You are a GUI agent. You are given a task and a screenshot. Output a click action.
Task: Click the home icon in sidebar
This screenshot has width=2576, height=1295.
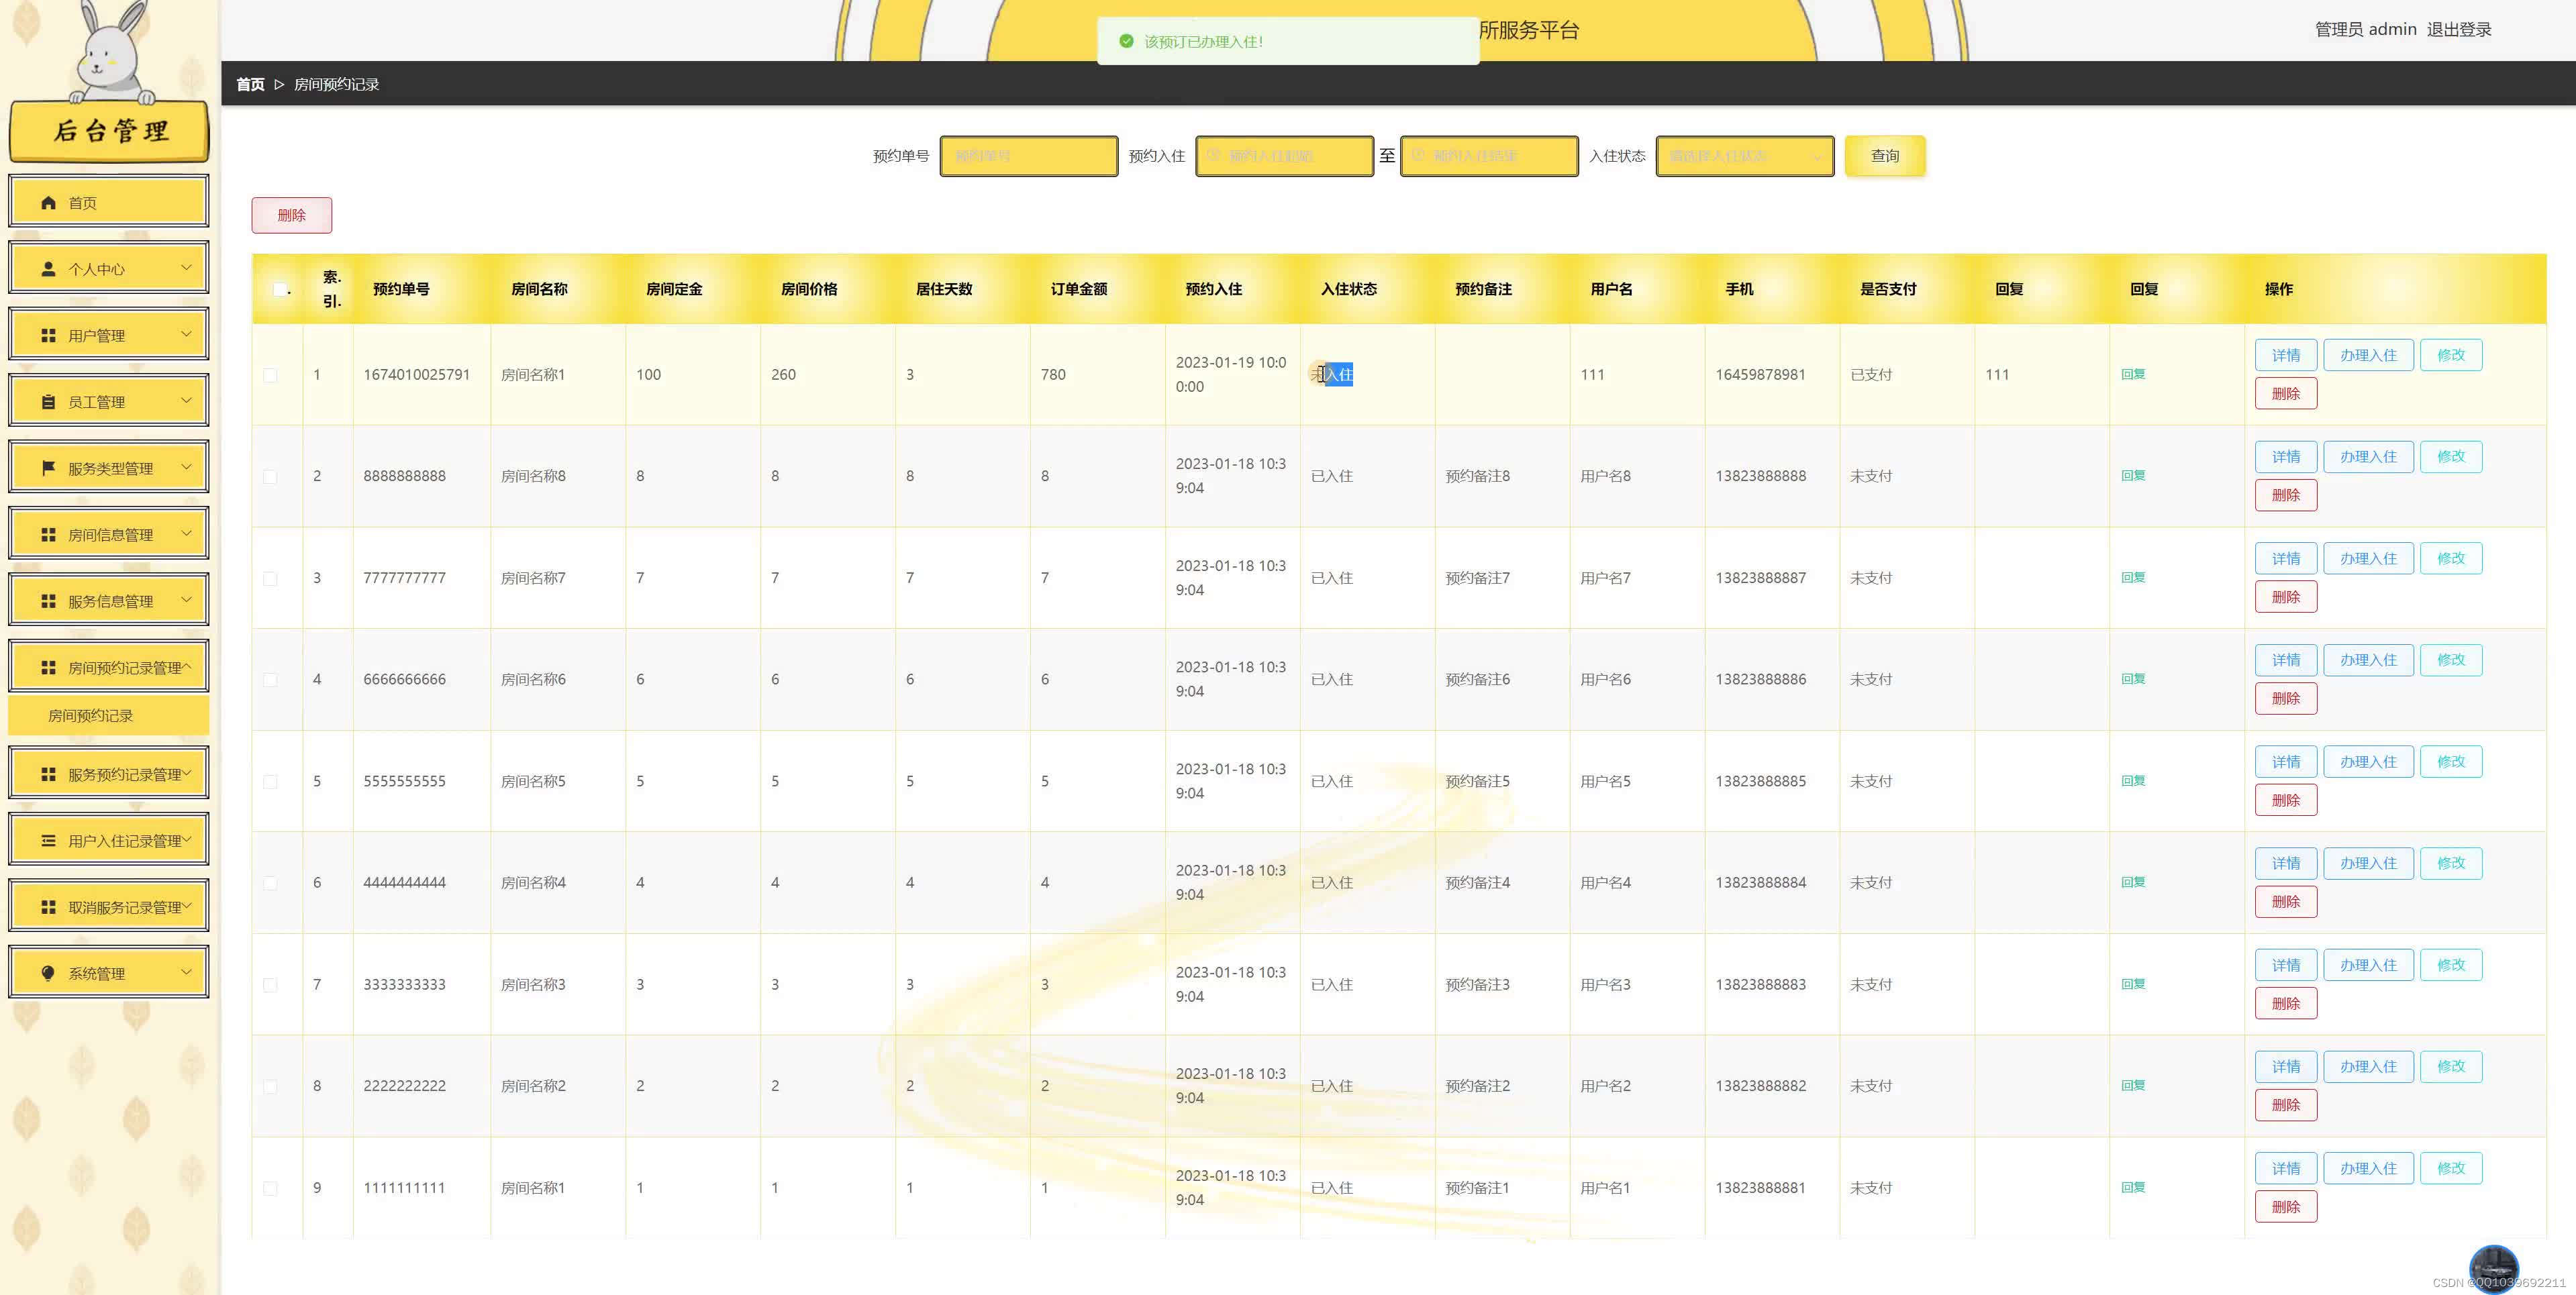[x=48, y=203]
